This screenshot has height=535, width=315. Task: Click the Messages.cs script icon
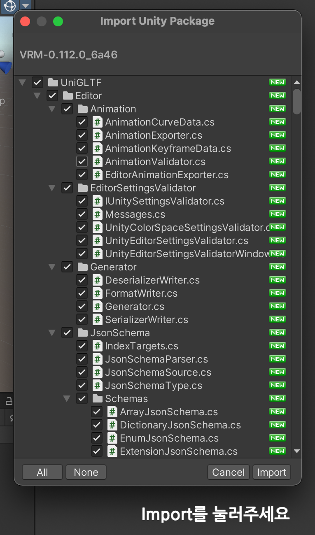click(x=98, y=214)
